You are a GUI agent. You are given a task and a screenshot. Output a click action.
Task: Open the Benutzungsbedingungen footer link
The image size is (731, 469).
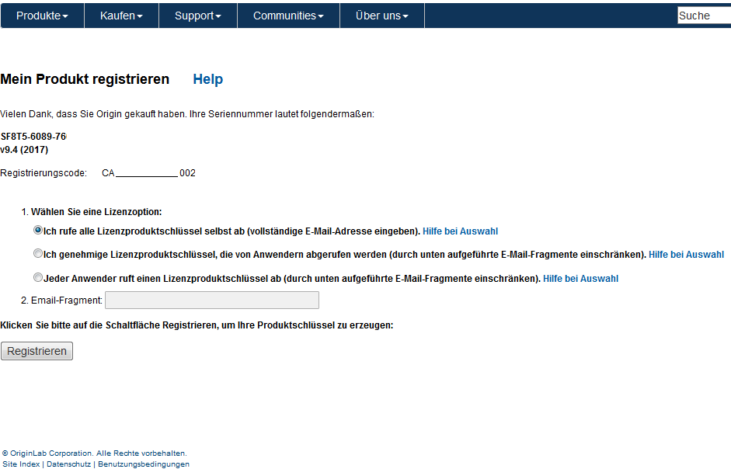point(144,464)
